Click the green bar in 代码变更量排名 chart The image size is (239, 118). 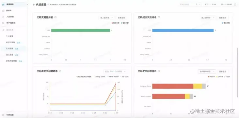point(81,30)
